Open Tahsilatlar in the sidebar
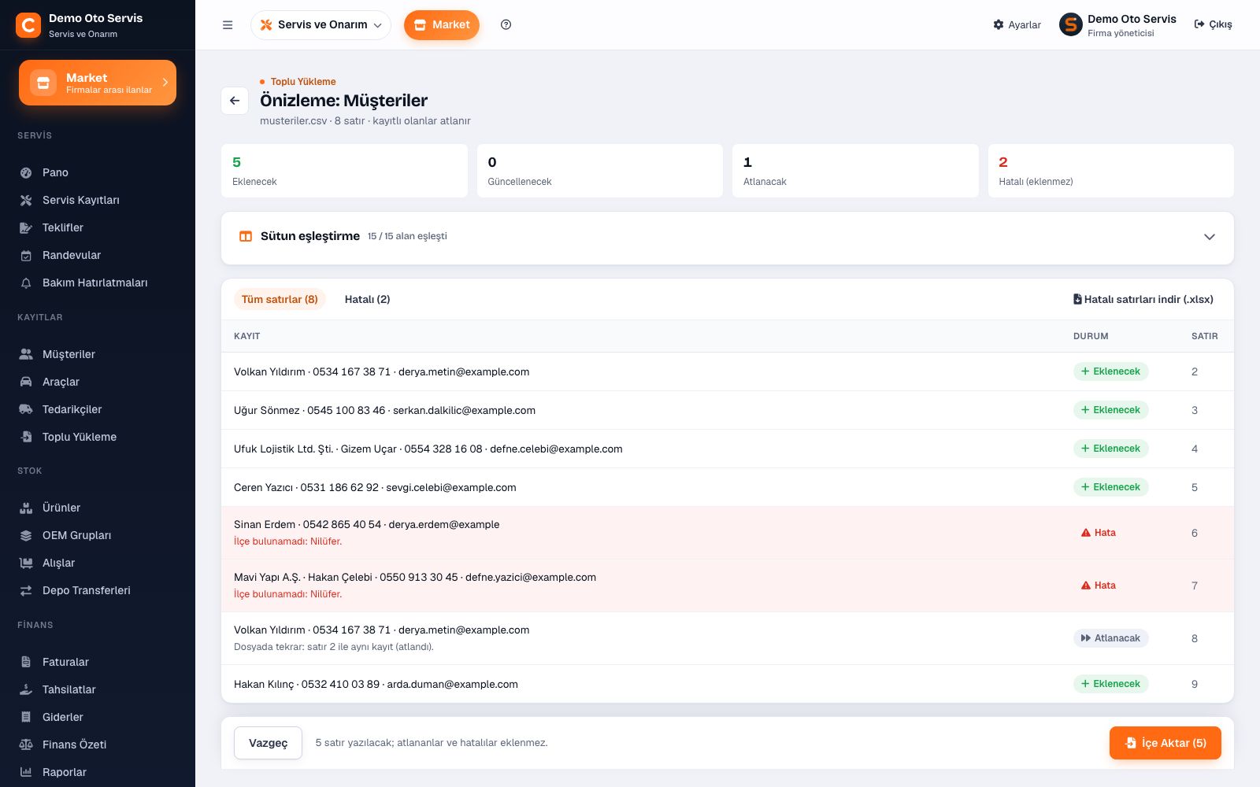 click(x=98, y=689)
